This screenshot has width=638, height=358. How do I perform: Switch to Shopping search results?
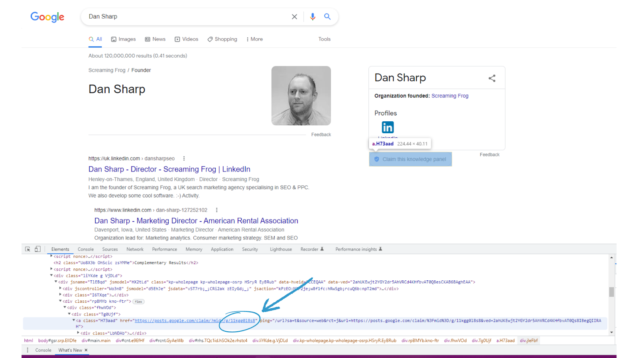(x=222, y=39)
